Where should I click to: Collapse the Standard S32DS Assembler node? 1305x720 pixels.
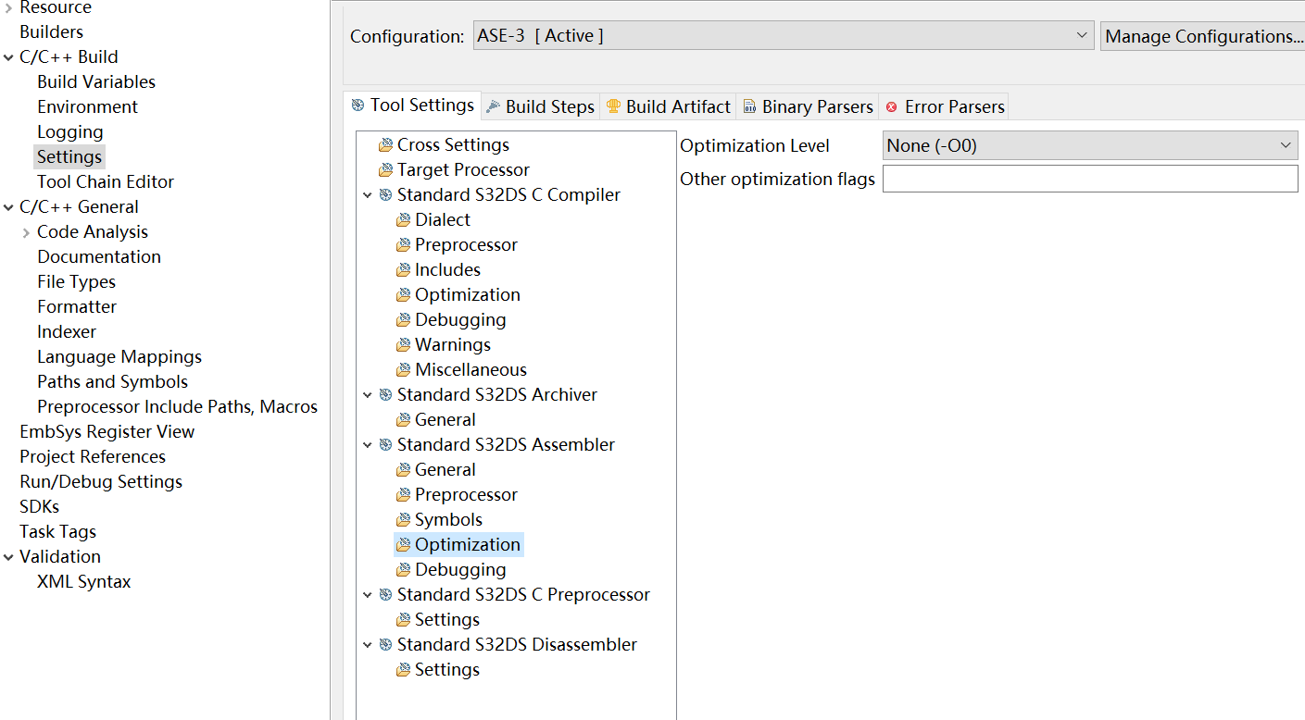(x=368, y=445)
